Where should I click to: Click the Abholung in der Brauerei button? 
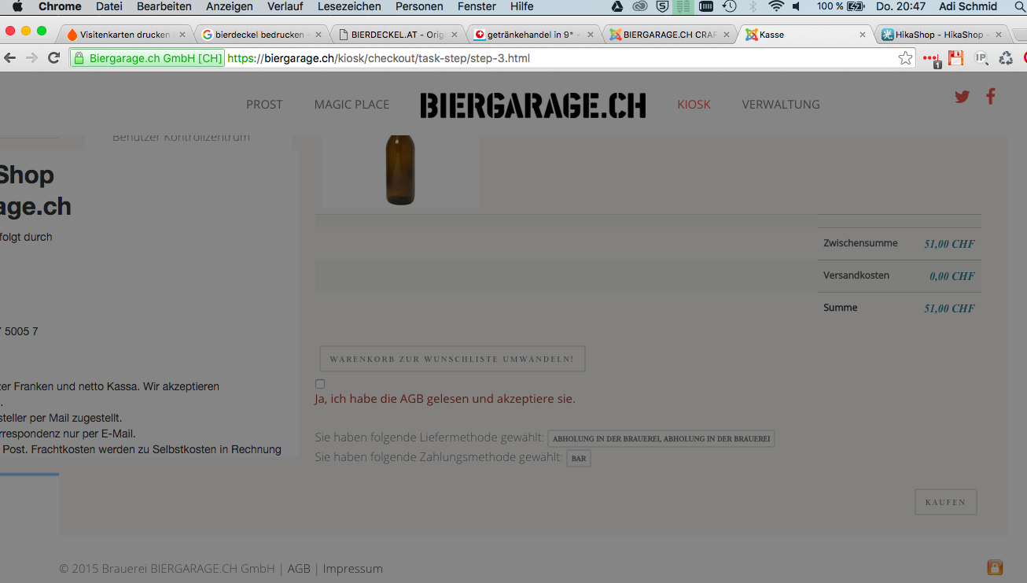click(x=661, y=438)
